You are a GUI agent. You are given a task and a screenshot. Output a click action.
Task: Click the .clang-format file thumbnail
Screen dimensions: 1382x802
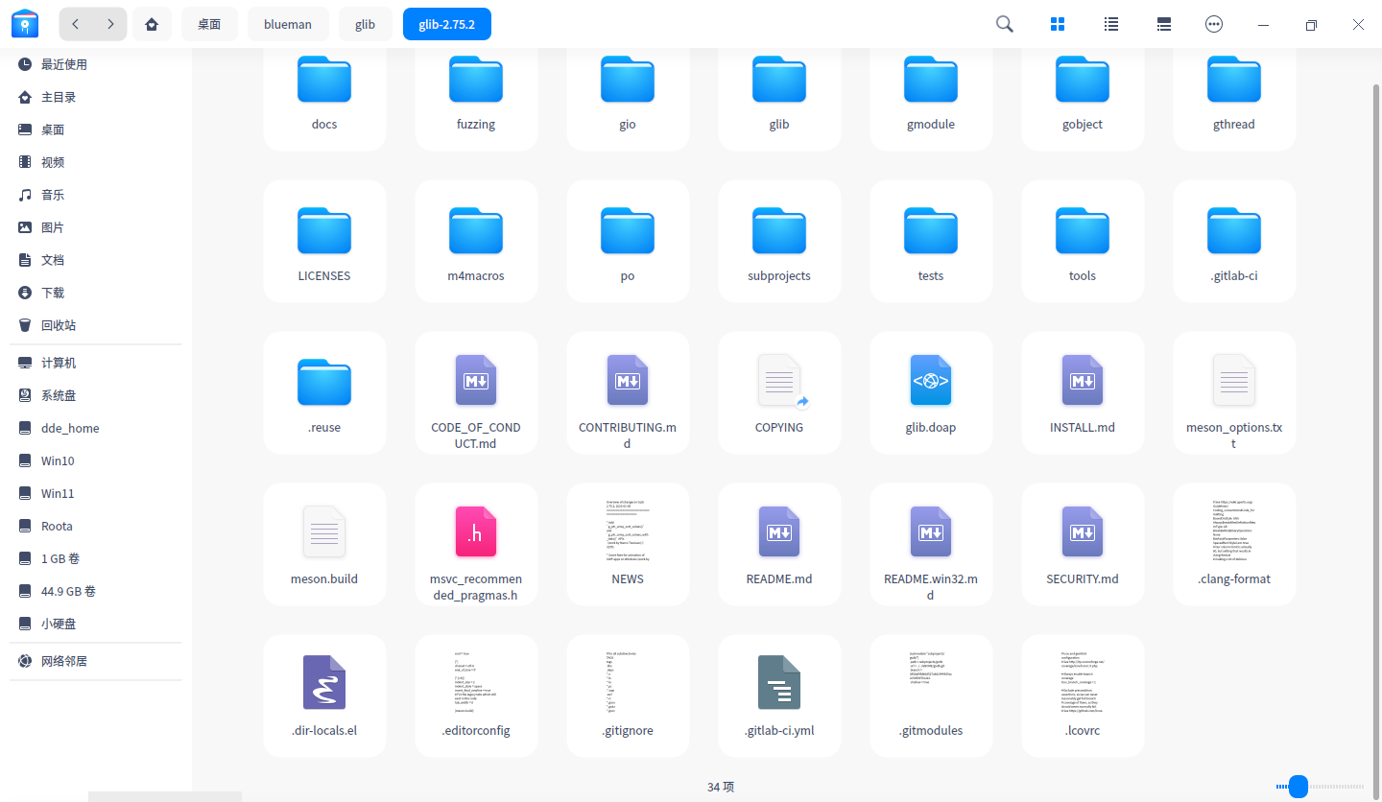(x=1234, y=531)
